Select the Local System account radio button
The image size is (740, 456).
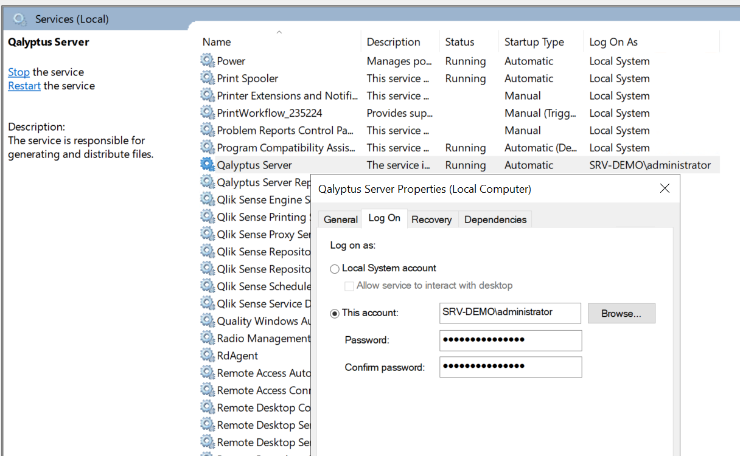coord(335,269)
